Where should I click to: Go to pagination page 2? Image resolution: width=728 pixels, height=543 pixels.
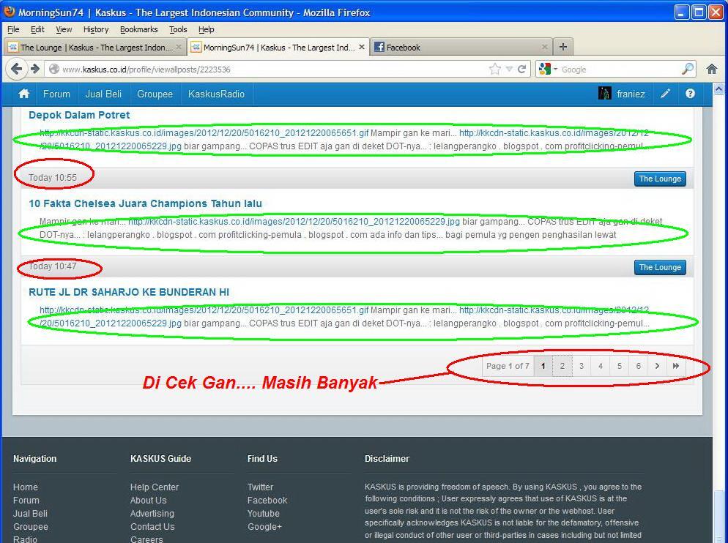click(562, 366)
